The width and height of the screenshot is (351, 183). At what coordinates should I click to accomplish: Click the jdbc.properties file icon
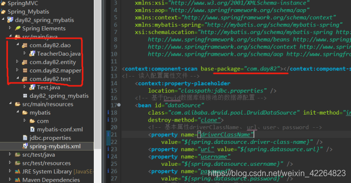(x=25, y=138)
